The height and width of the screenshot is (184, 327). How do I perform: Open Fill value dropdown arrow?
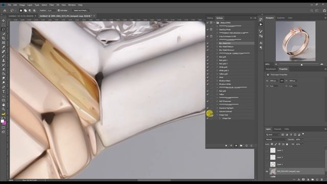302,144
